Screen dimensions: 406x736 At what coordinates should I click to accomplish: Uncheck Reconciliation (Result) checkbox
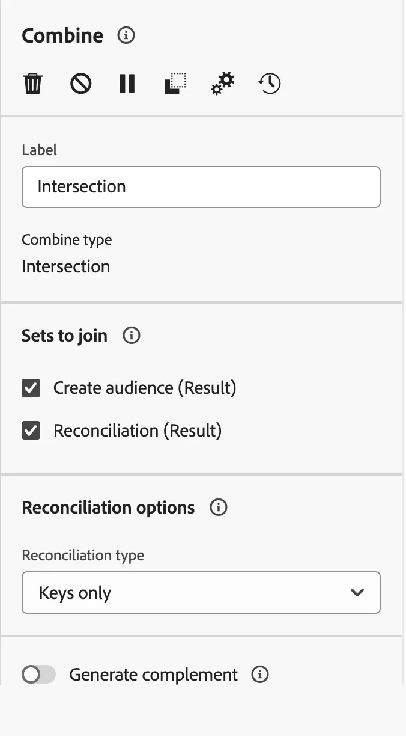[31, 431]
